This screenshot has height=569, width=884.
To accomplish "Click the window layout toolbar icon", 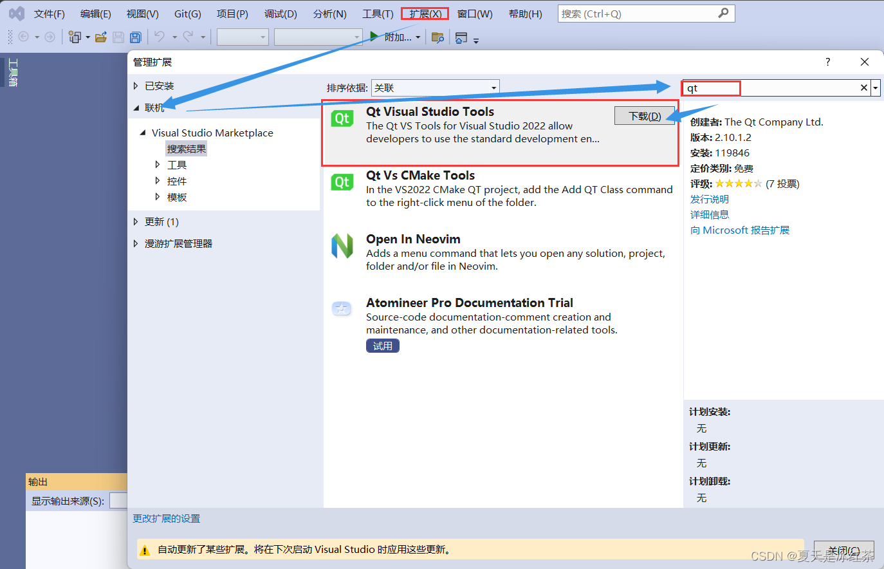I will [461, 38].
